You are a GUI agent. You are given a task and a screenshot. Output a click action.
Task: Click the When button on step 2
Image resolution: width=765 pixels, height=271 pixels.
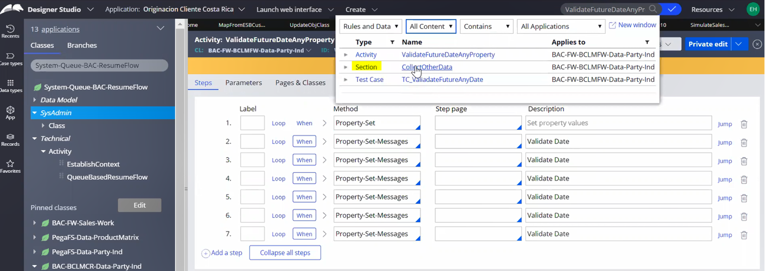tap(304, 142)
